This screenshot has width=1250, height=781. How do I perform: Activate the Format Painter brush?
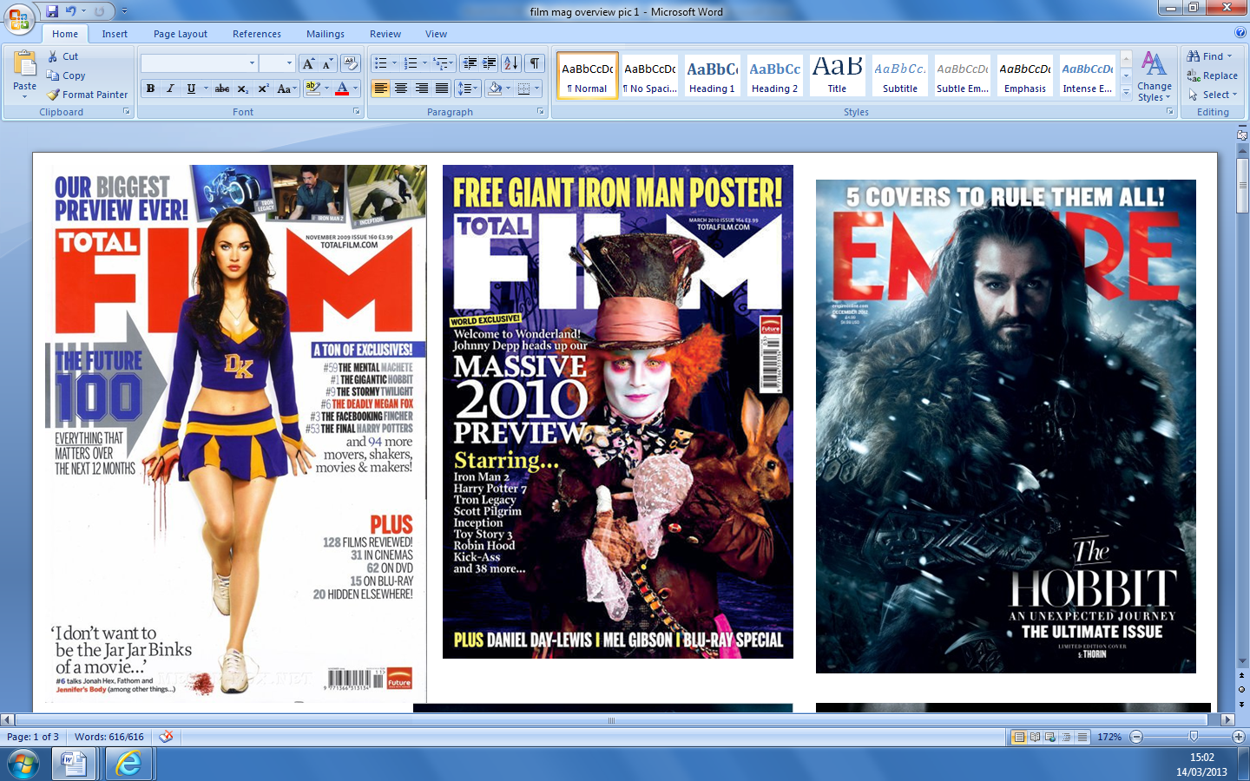[87, 95]
